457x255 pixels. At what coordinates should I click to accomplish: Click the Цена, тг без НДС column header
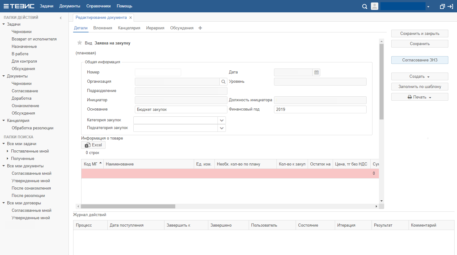click(351, 164)
